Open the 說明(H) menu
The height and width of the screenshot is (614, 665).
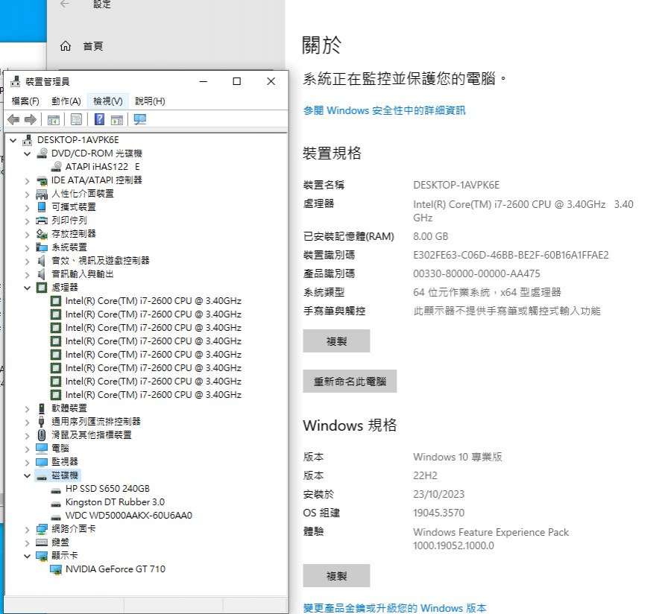point(150,101)
